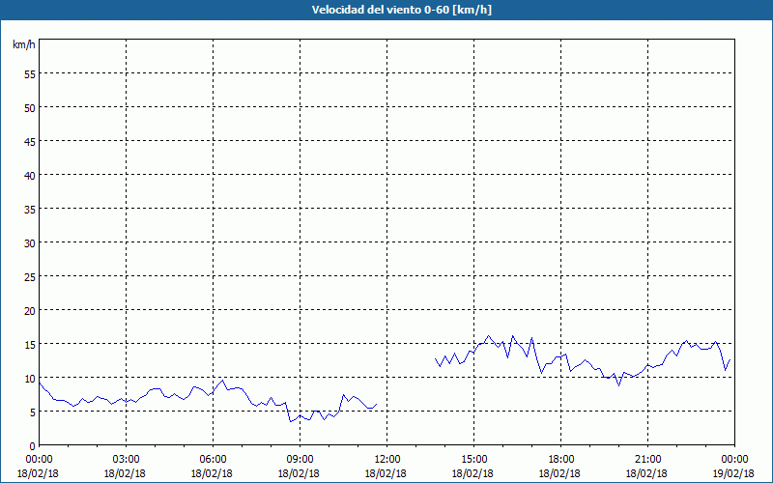The image size is (773, 483).
Task: Click the y-axis value '45'
Action: point(30,142)
